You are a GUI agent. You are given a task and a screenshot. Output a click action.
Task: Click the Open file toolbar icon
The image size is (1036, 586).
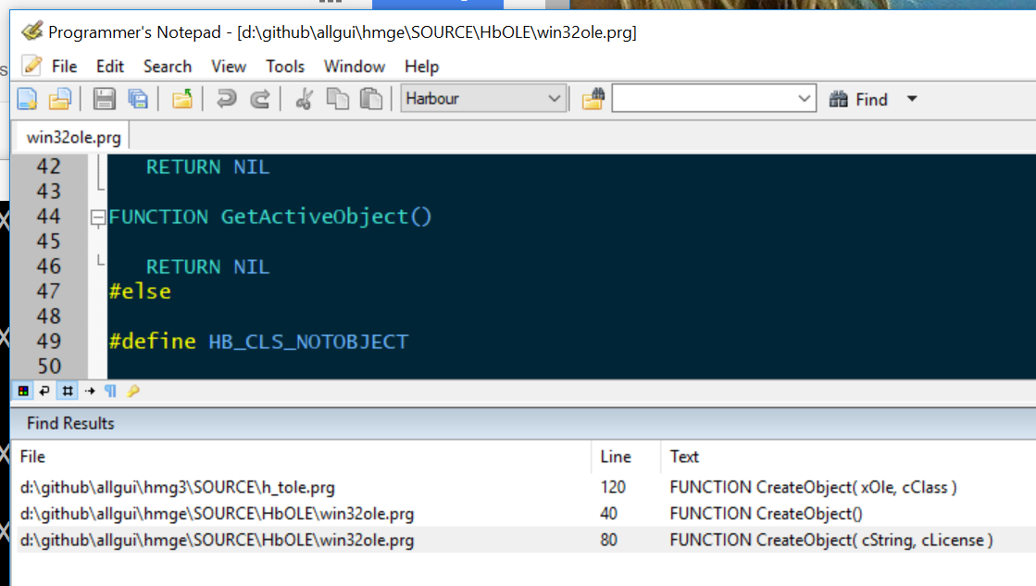coord(59,99)
